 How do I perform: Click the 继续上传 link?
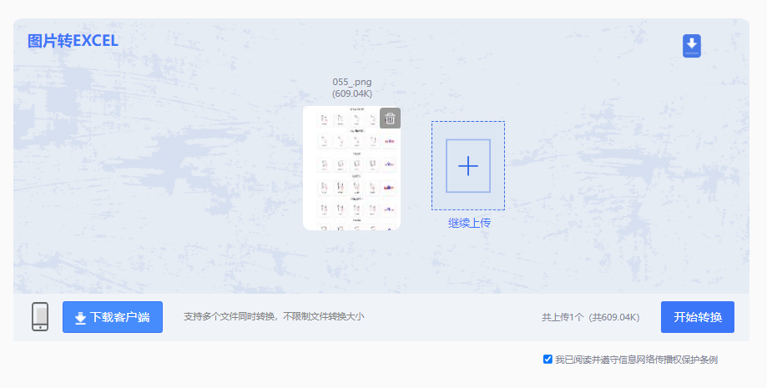pyautogui.click(x=469, y=223)
